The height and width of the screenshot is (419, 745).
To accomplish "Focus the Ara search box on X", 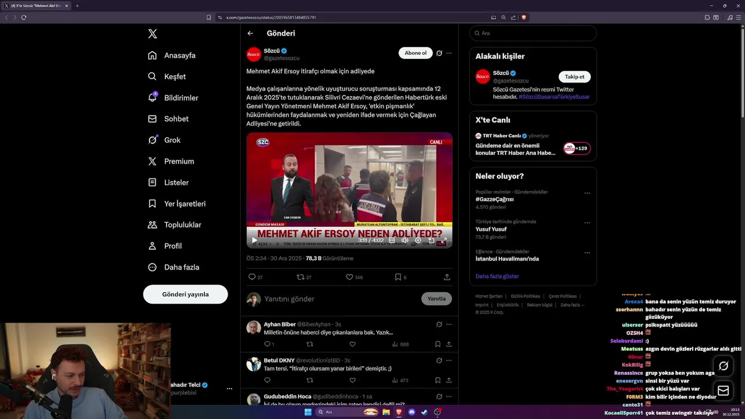I will click(x=533, y=33).
